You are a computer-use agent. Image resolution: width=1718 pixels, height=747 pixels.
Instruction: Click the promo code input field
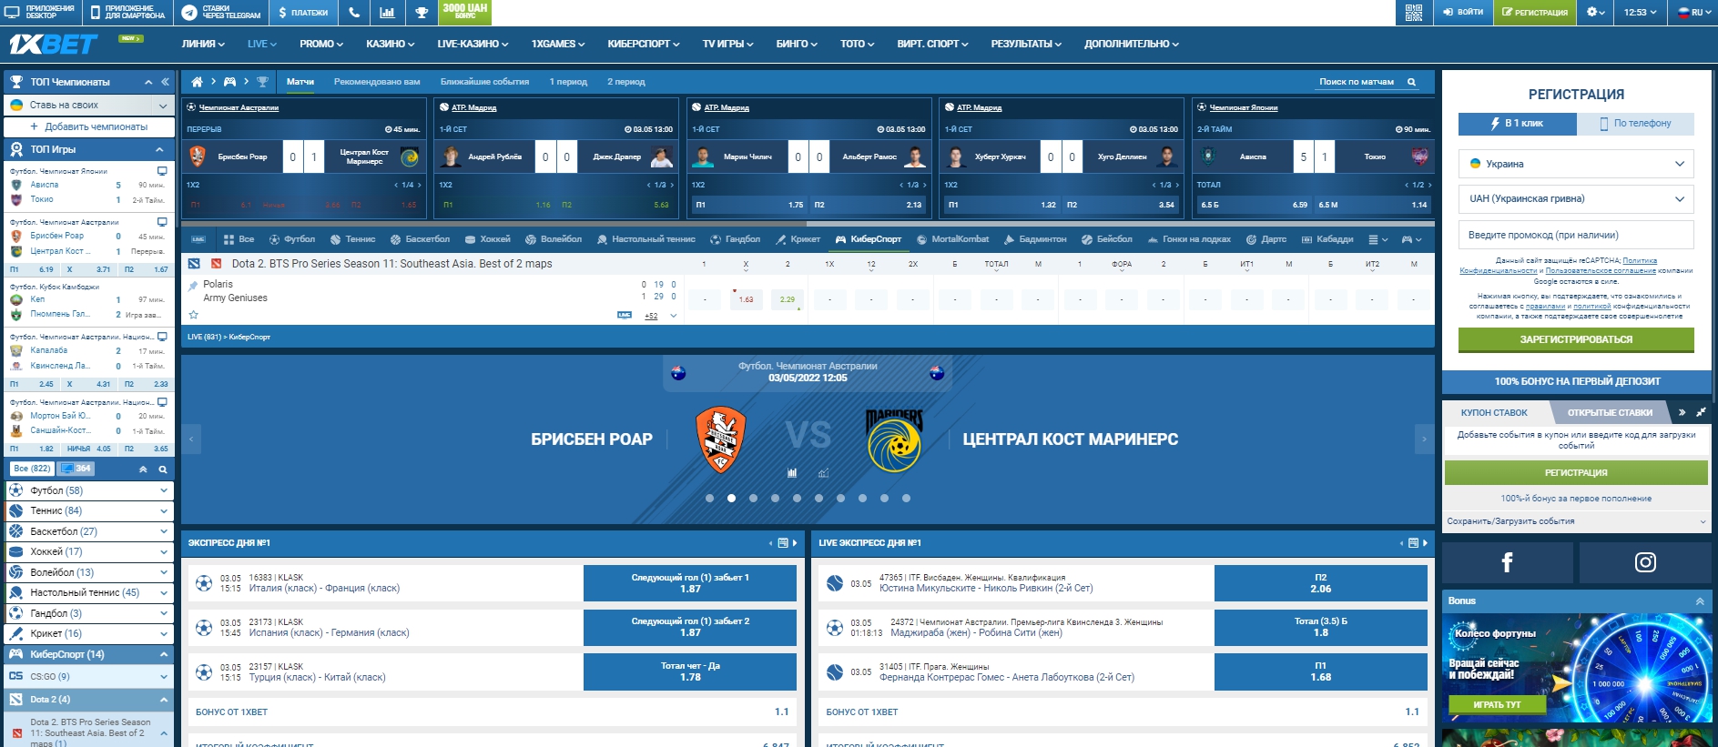1576,235
